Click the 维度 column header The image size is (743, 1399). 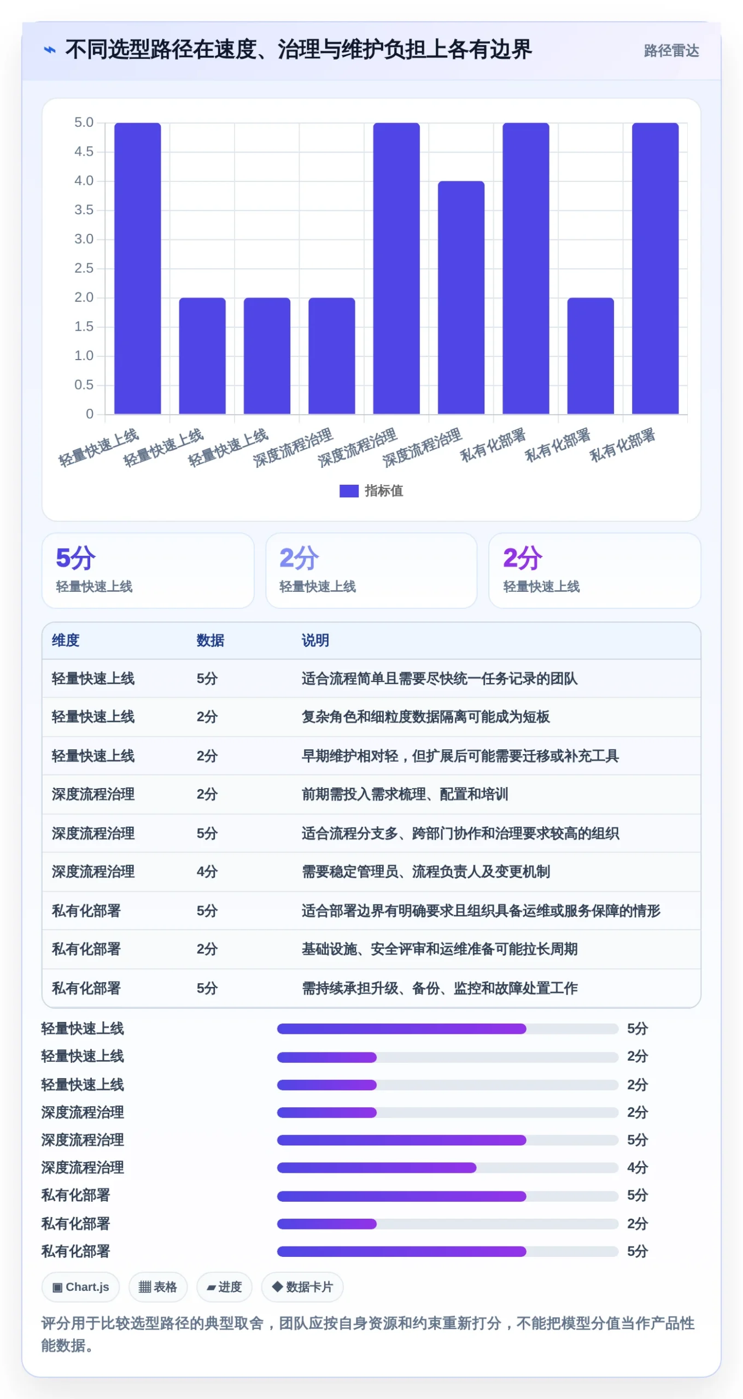pos(66,640)
